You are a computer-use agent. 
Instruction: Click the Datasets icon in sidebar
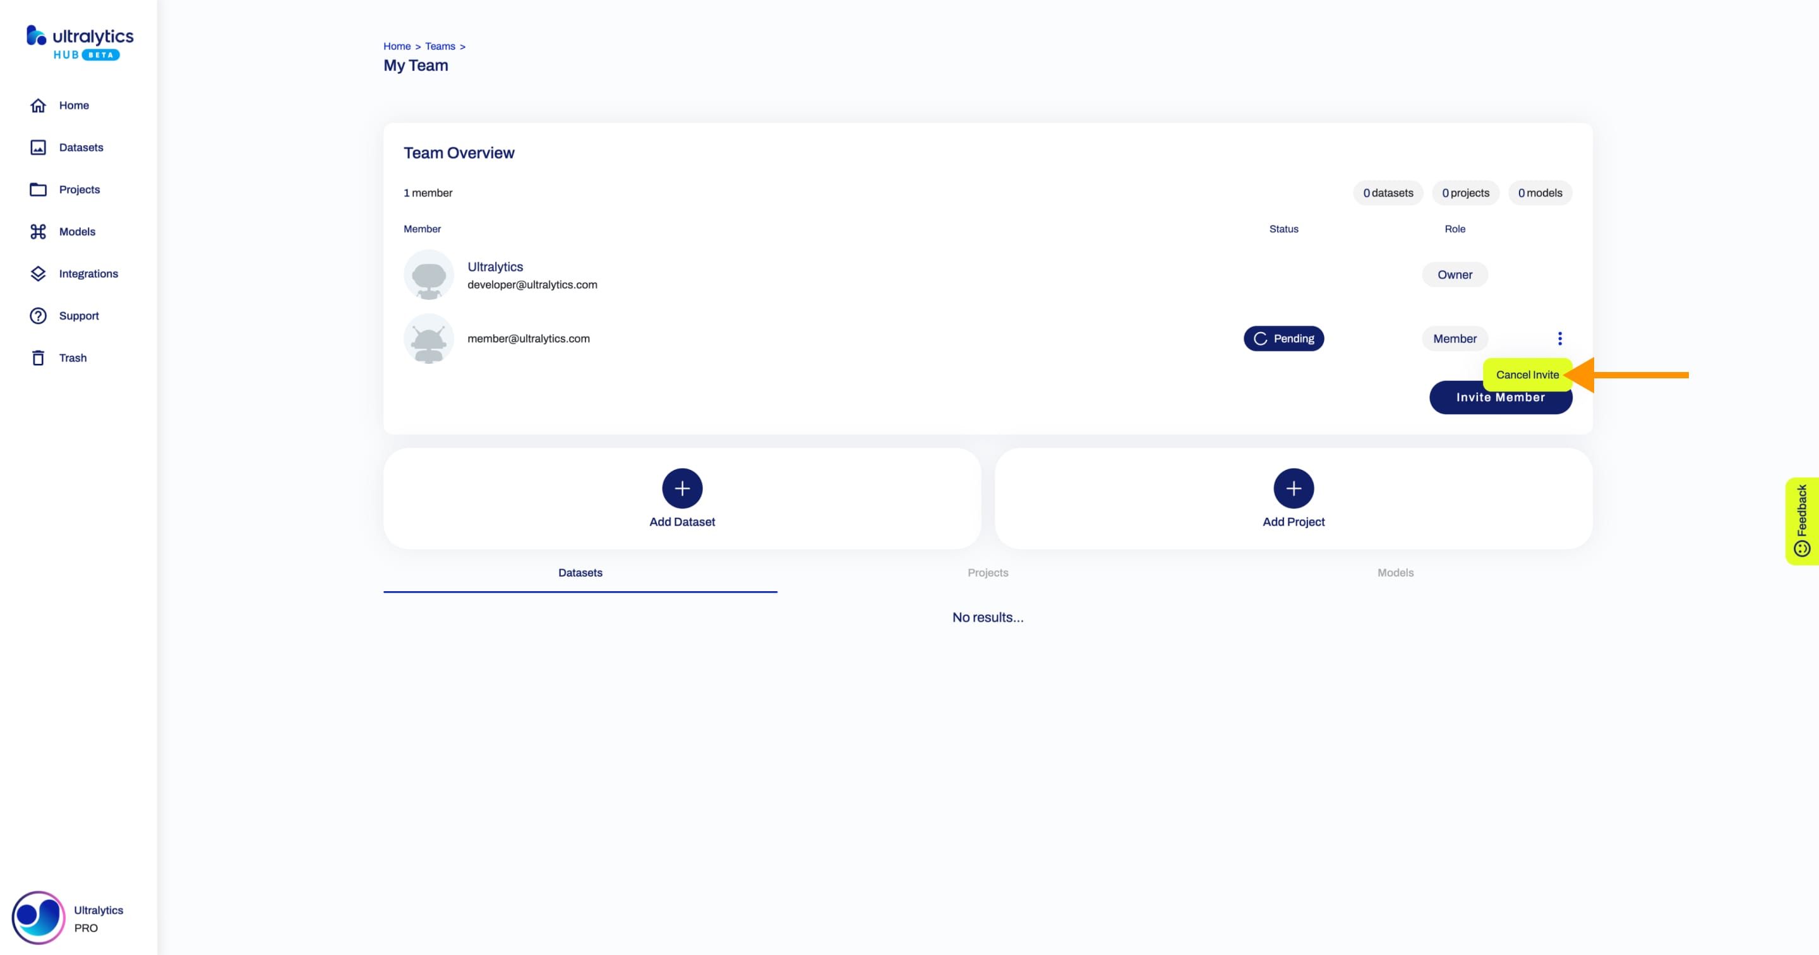pyautogui.click(x=39, y=147)
